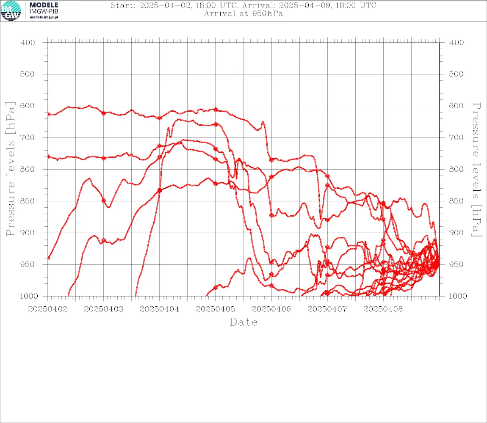
Task: Click right y-axis label 400
Action: (x=457, y=43)
